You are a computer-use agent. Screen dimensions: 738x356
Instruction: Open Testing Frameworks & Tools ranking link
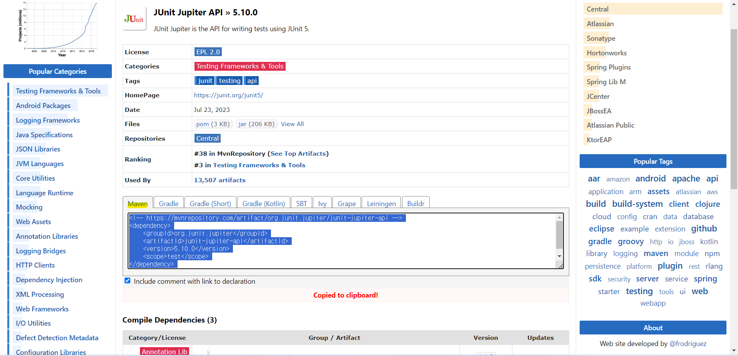(x=259, y=165)
